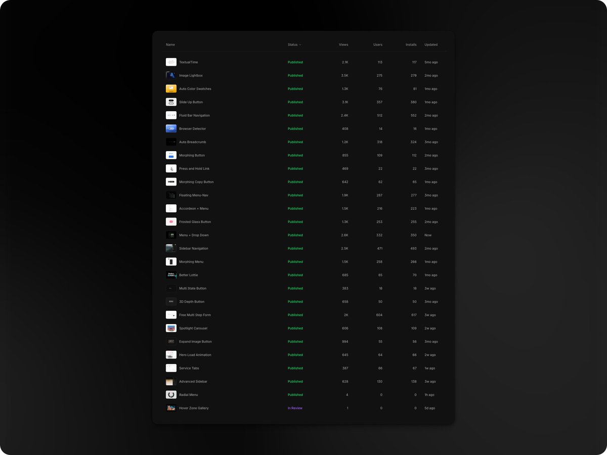Viewport: 607px width, 455px height.
Task: Click the "Now" updated value for Menu + Drop Down
Action: (x=428, y=235)
